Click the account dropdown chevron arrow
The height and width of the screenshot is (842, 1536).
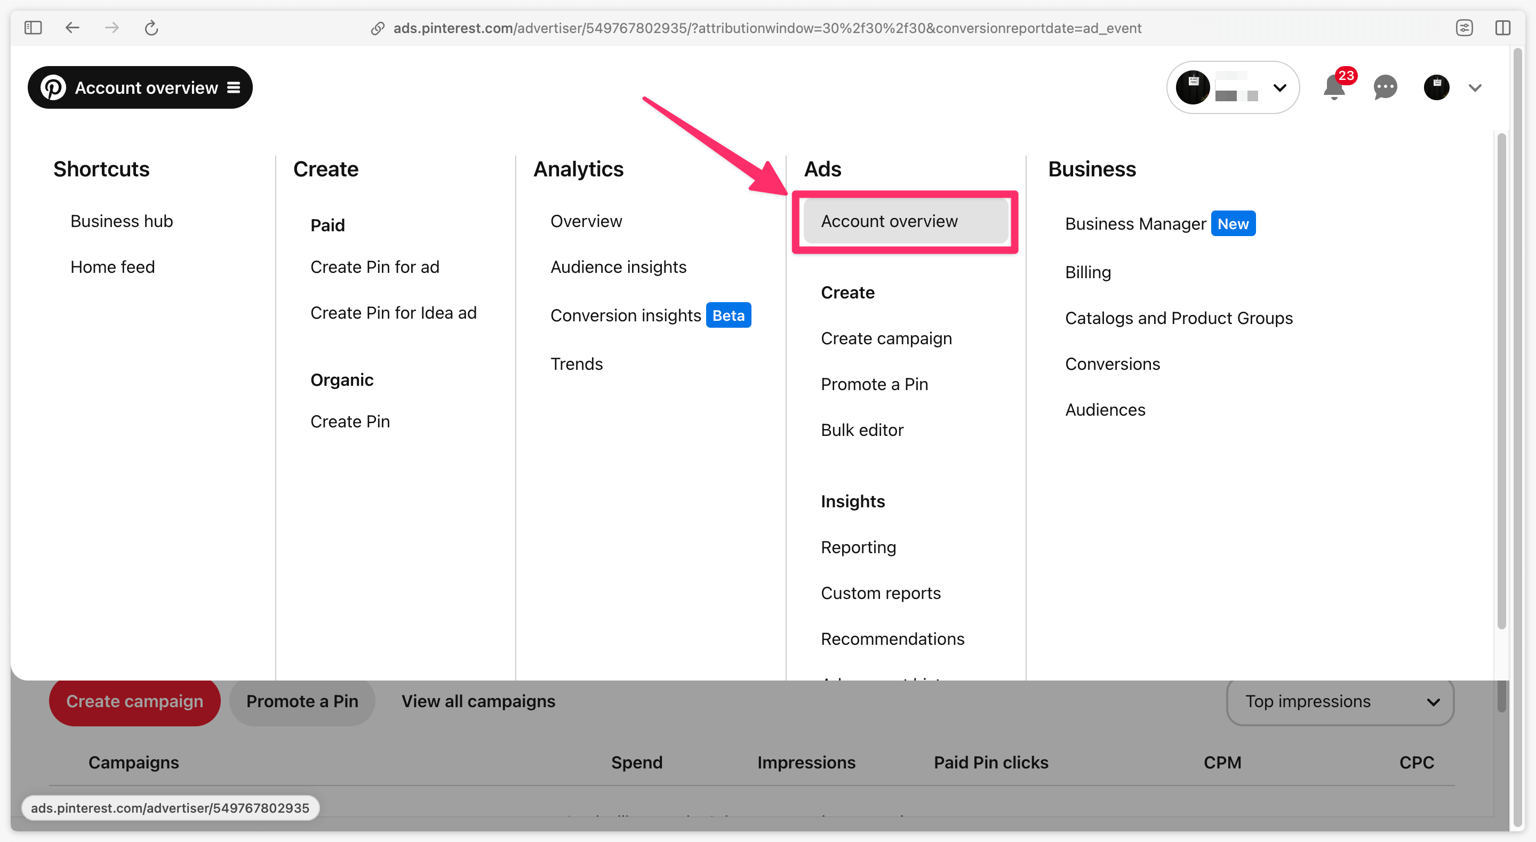coord(1281,87)
